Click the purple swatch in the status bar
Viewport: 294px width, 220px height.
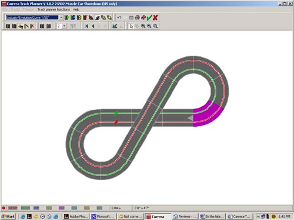62,208
